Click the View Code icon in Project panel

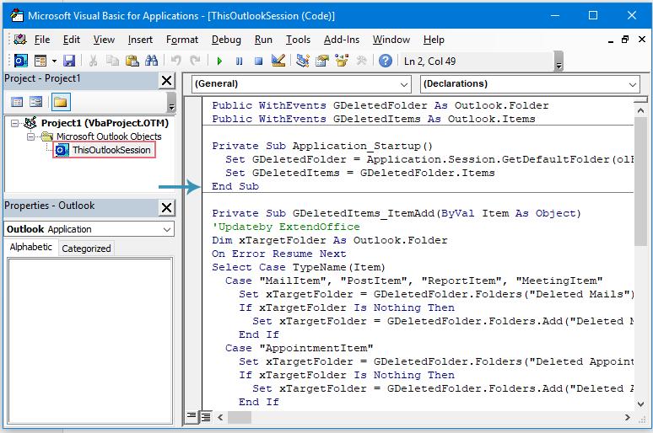[17, 102]
